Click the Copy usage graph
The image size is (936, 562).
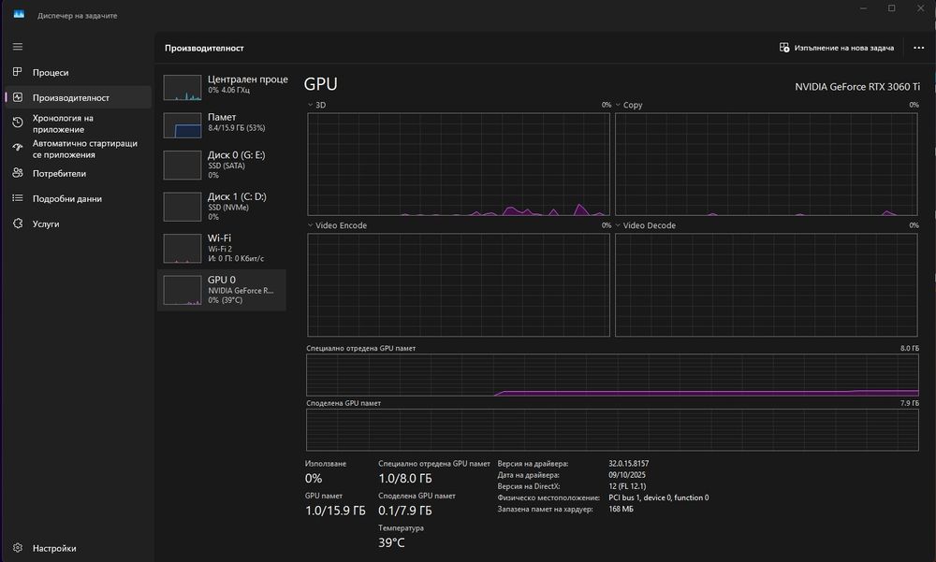pyautogui.click(x=766, y=164)
